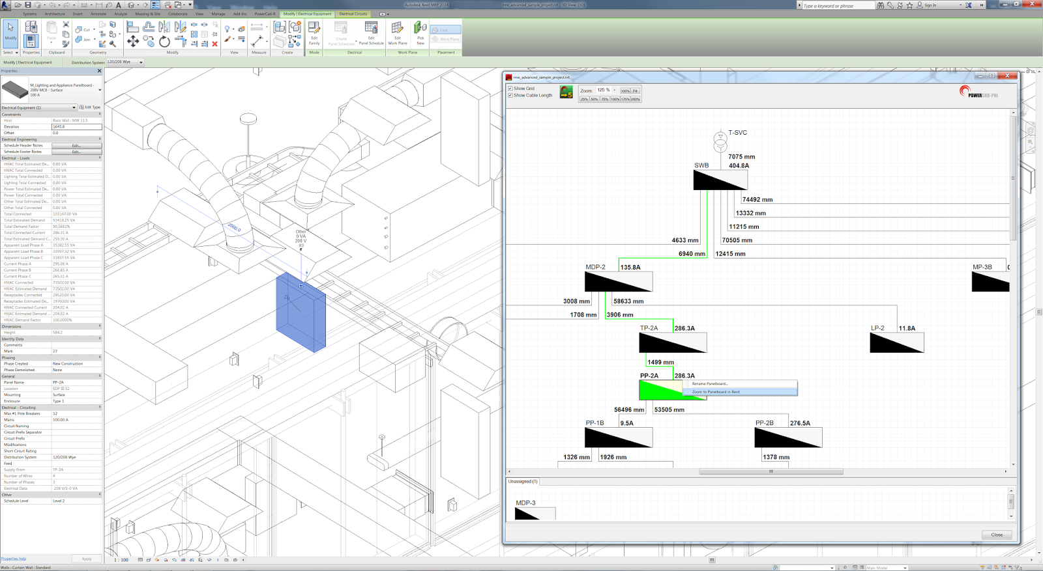Click the search keyword input field
The height and width of the screenshot is (571, 1043).
(x=838, y=5)
